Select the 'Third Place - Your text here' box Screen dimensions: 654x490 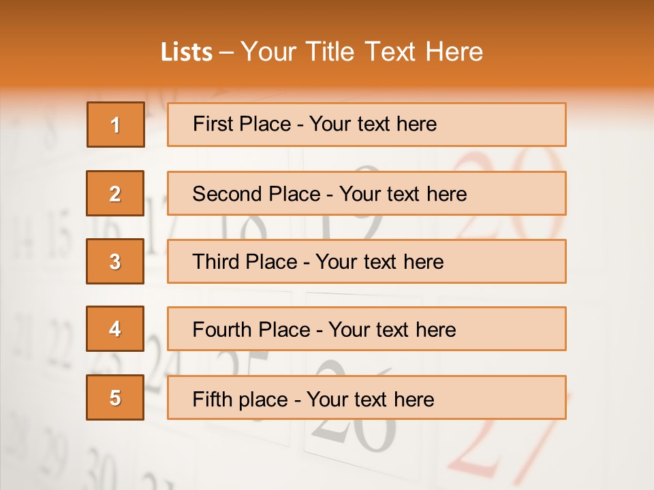click(367, 261)
